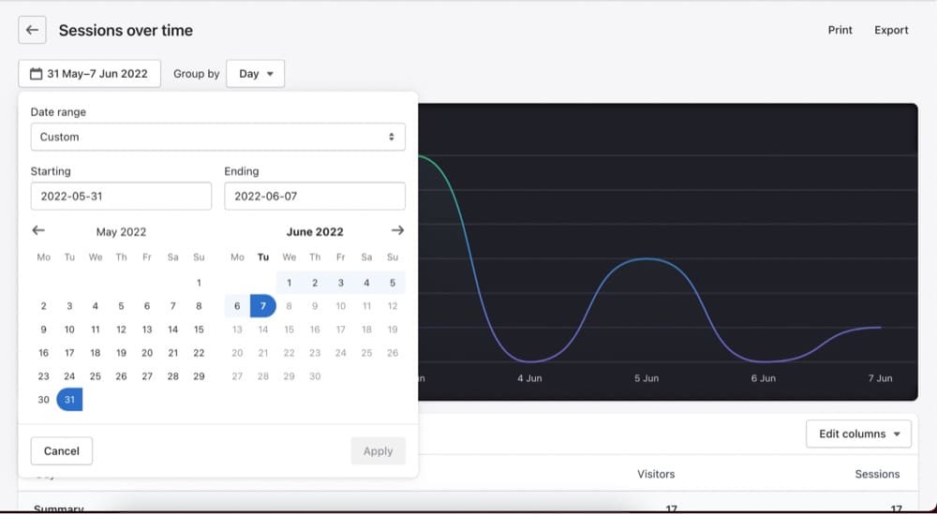Select 15 May in the calendar
This screenshot has width=937, height=514.
(199, 330)
